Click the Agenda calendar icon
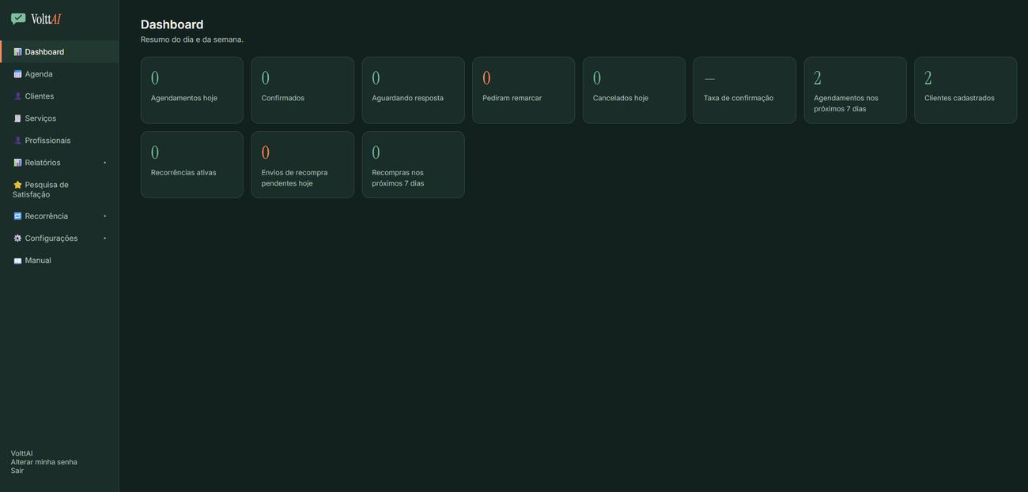Image resolution: width=1028 pixels, height=492 pixels. (x=17, y=74)
